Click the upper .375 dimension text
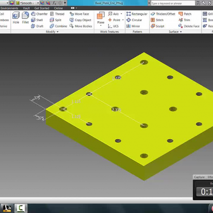Screen dimensions: 213x213 [37, 98]
